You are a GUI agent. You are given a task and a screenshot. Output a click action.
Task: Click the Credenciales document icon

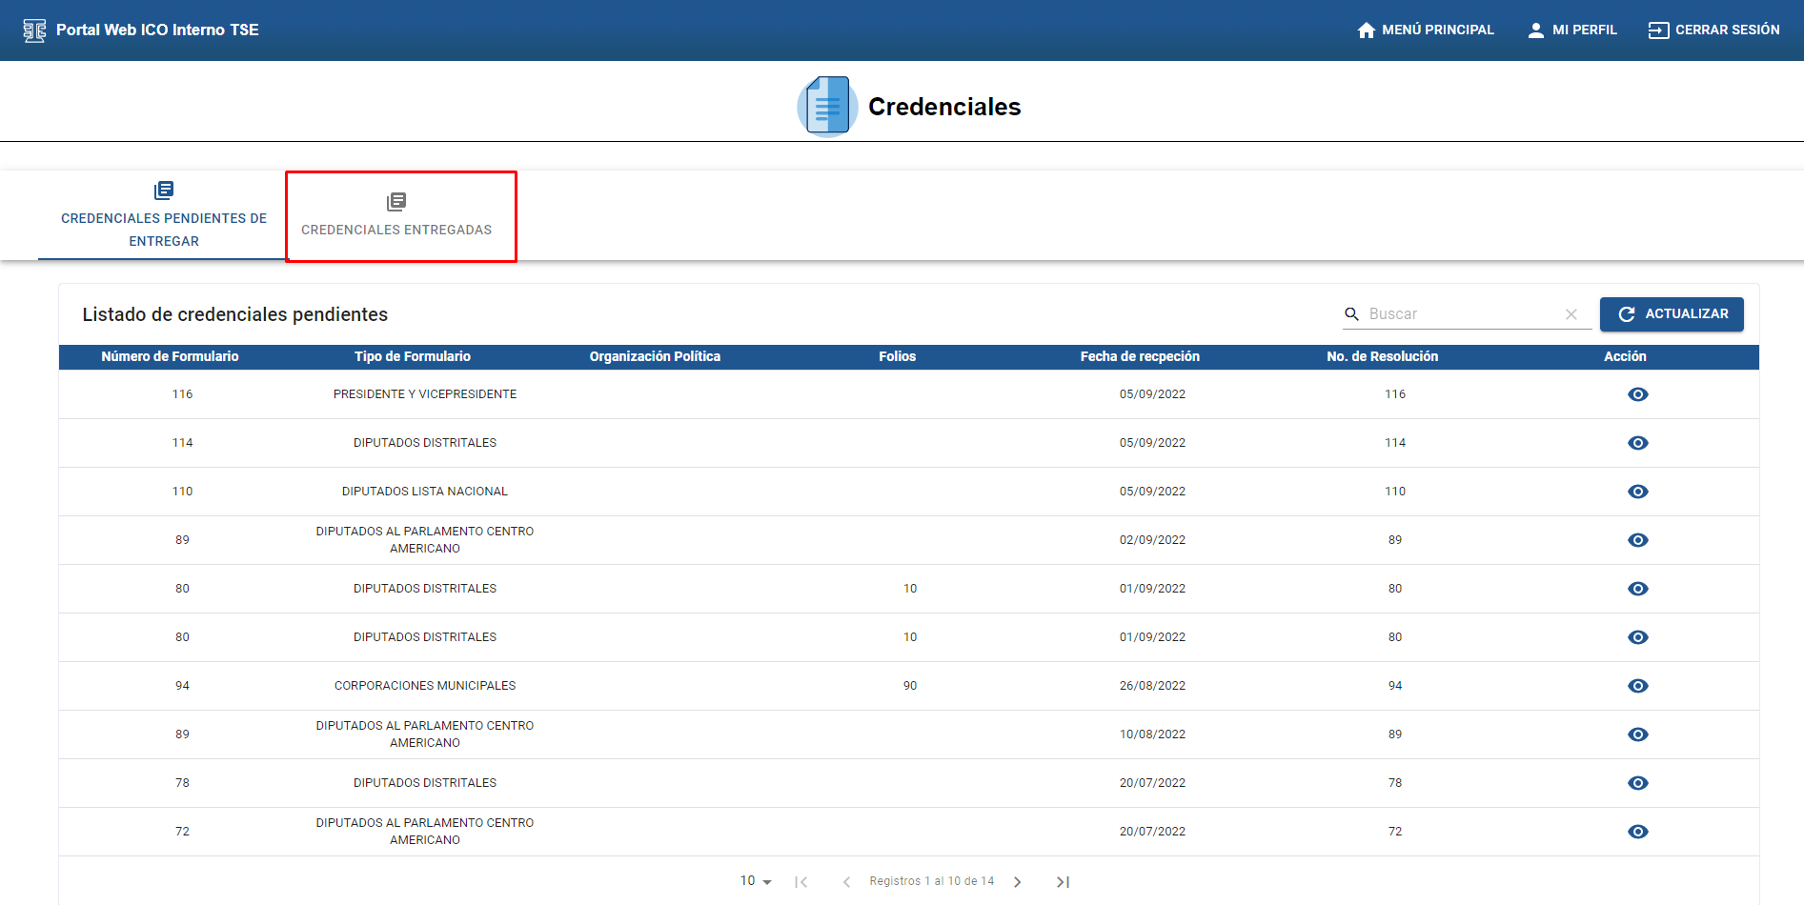click(x=826, y=107)
